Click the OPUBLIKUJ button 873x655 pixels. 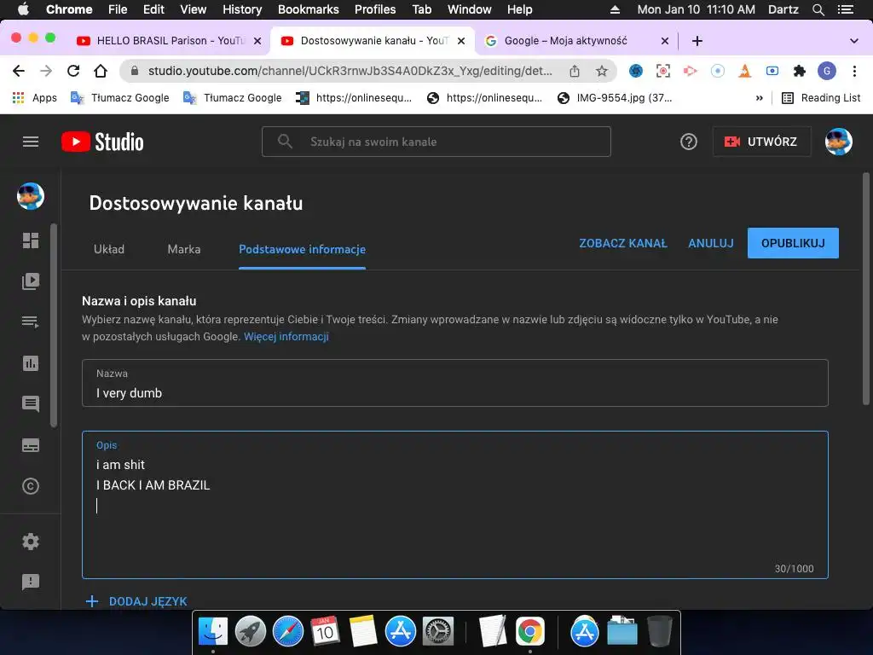(793, 243)
